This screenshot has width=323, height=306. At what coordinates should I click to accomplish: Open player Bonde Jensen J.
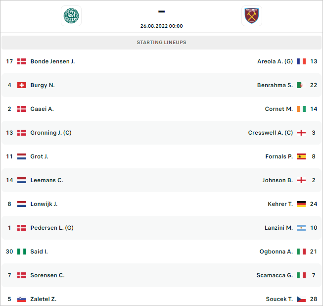coord(52,61)
